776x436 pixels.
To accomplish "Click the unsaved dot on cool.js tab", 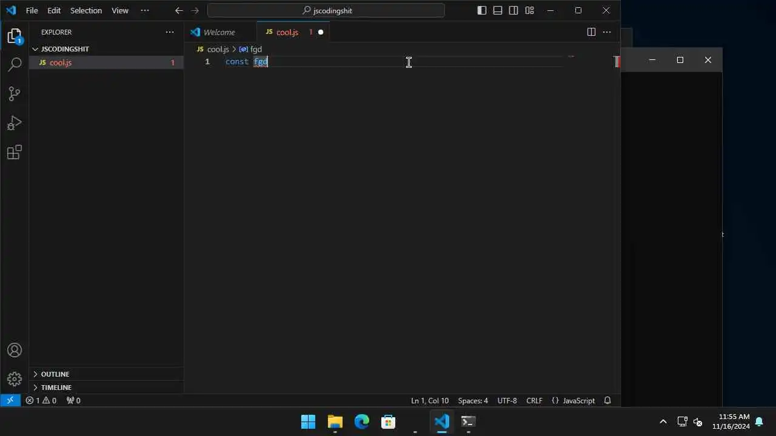I will coord(321,32).
